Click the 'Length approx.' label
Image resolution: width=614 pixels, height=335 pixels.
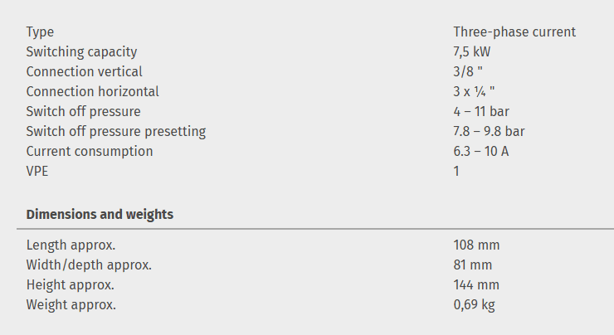click(71, 245)
